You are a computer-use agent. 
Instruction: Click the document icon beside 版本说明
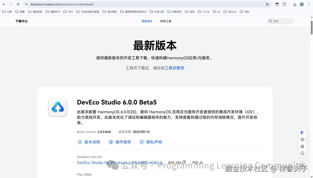point(80,142)
